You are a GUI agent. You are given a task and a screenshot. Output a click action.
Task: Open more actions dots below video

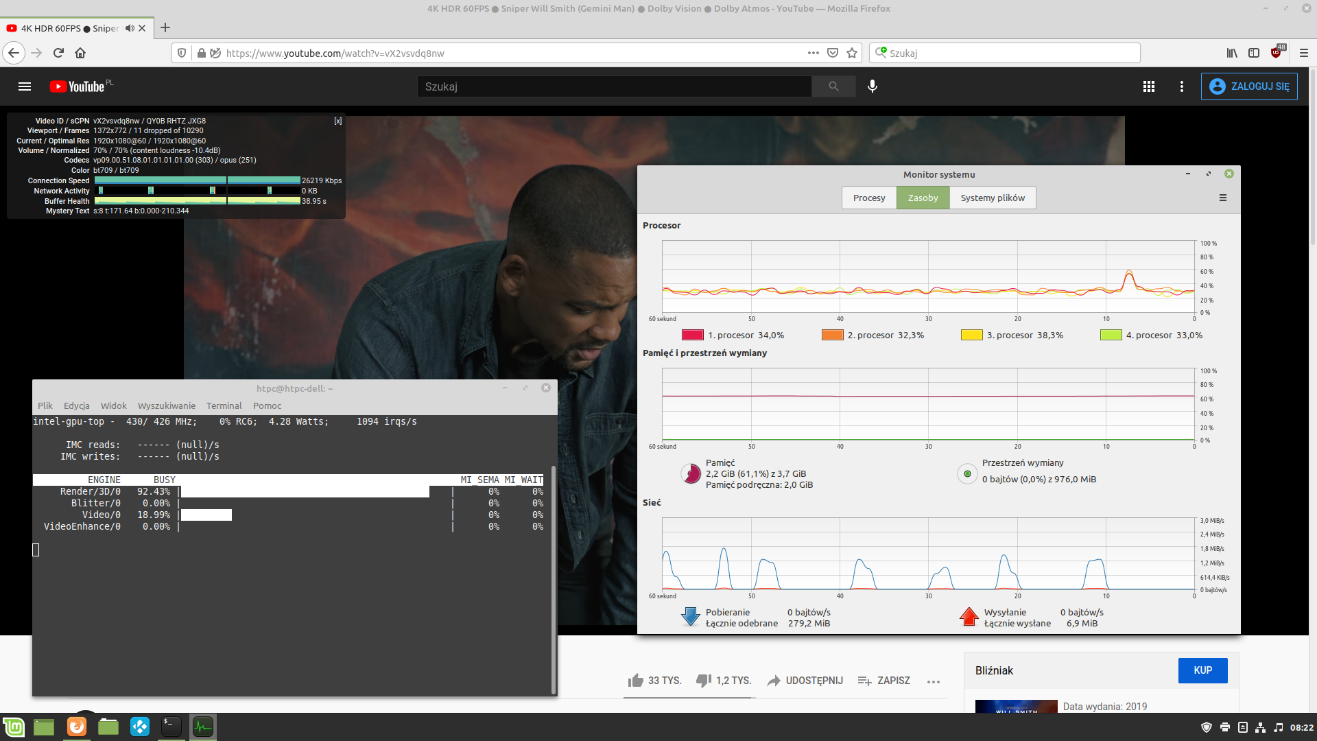click(x=934, y=681)
